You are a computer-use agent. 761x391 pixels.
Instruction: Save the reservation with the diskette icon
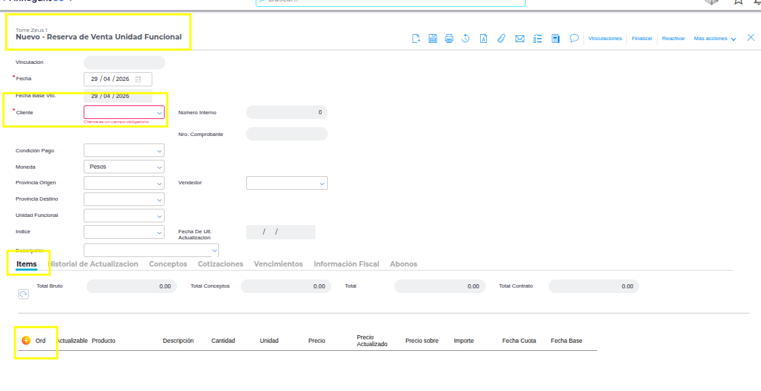click(x=433, y=39)
